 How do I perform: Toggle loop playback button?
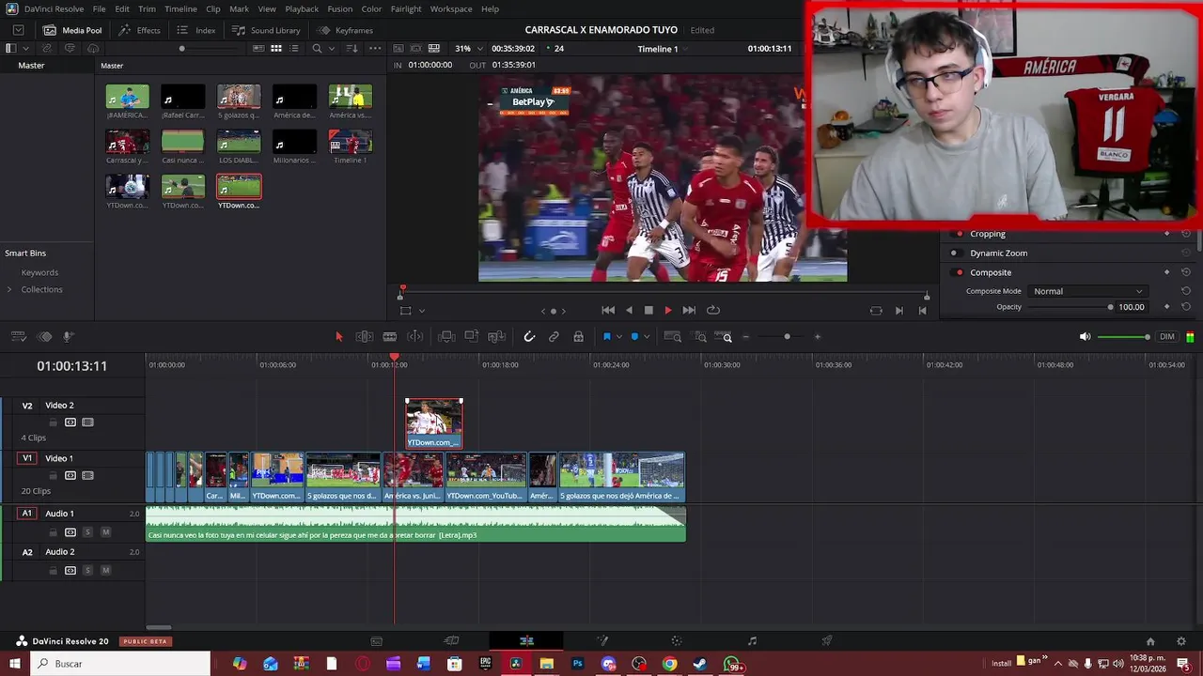click(713, 311)
